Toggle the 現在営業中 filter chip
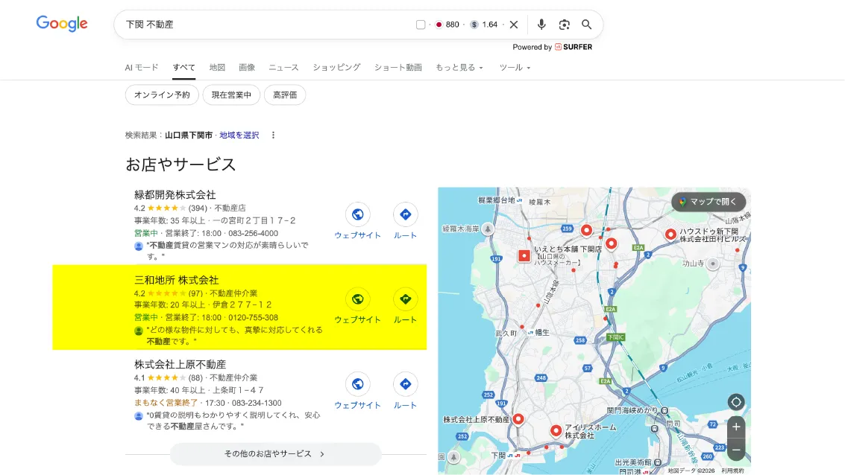 232,95
